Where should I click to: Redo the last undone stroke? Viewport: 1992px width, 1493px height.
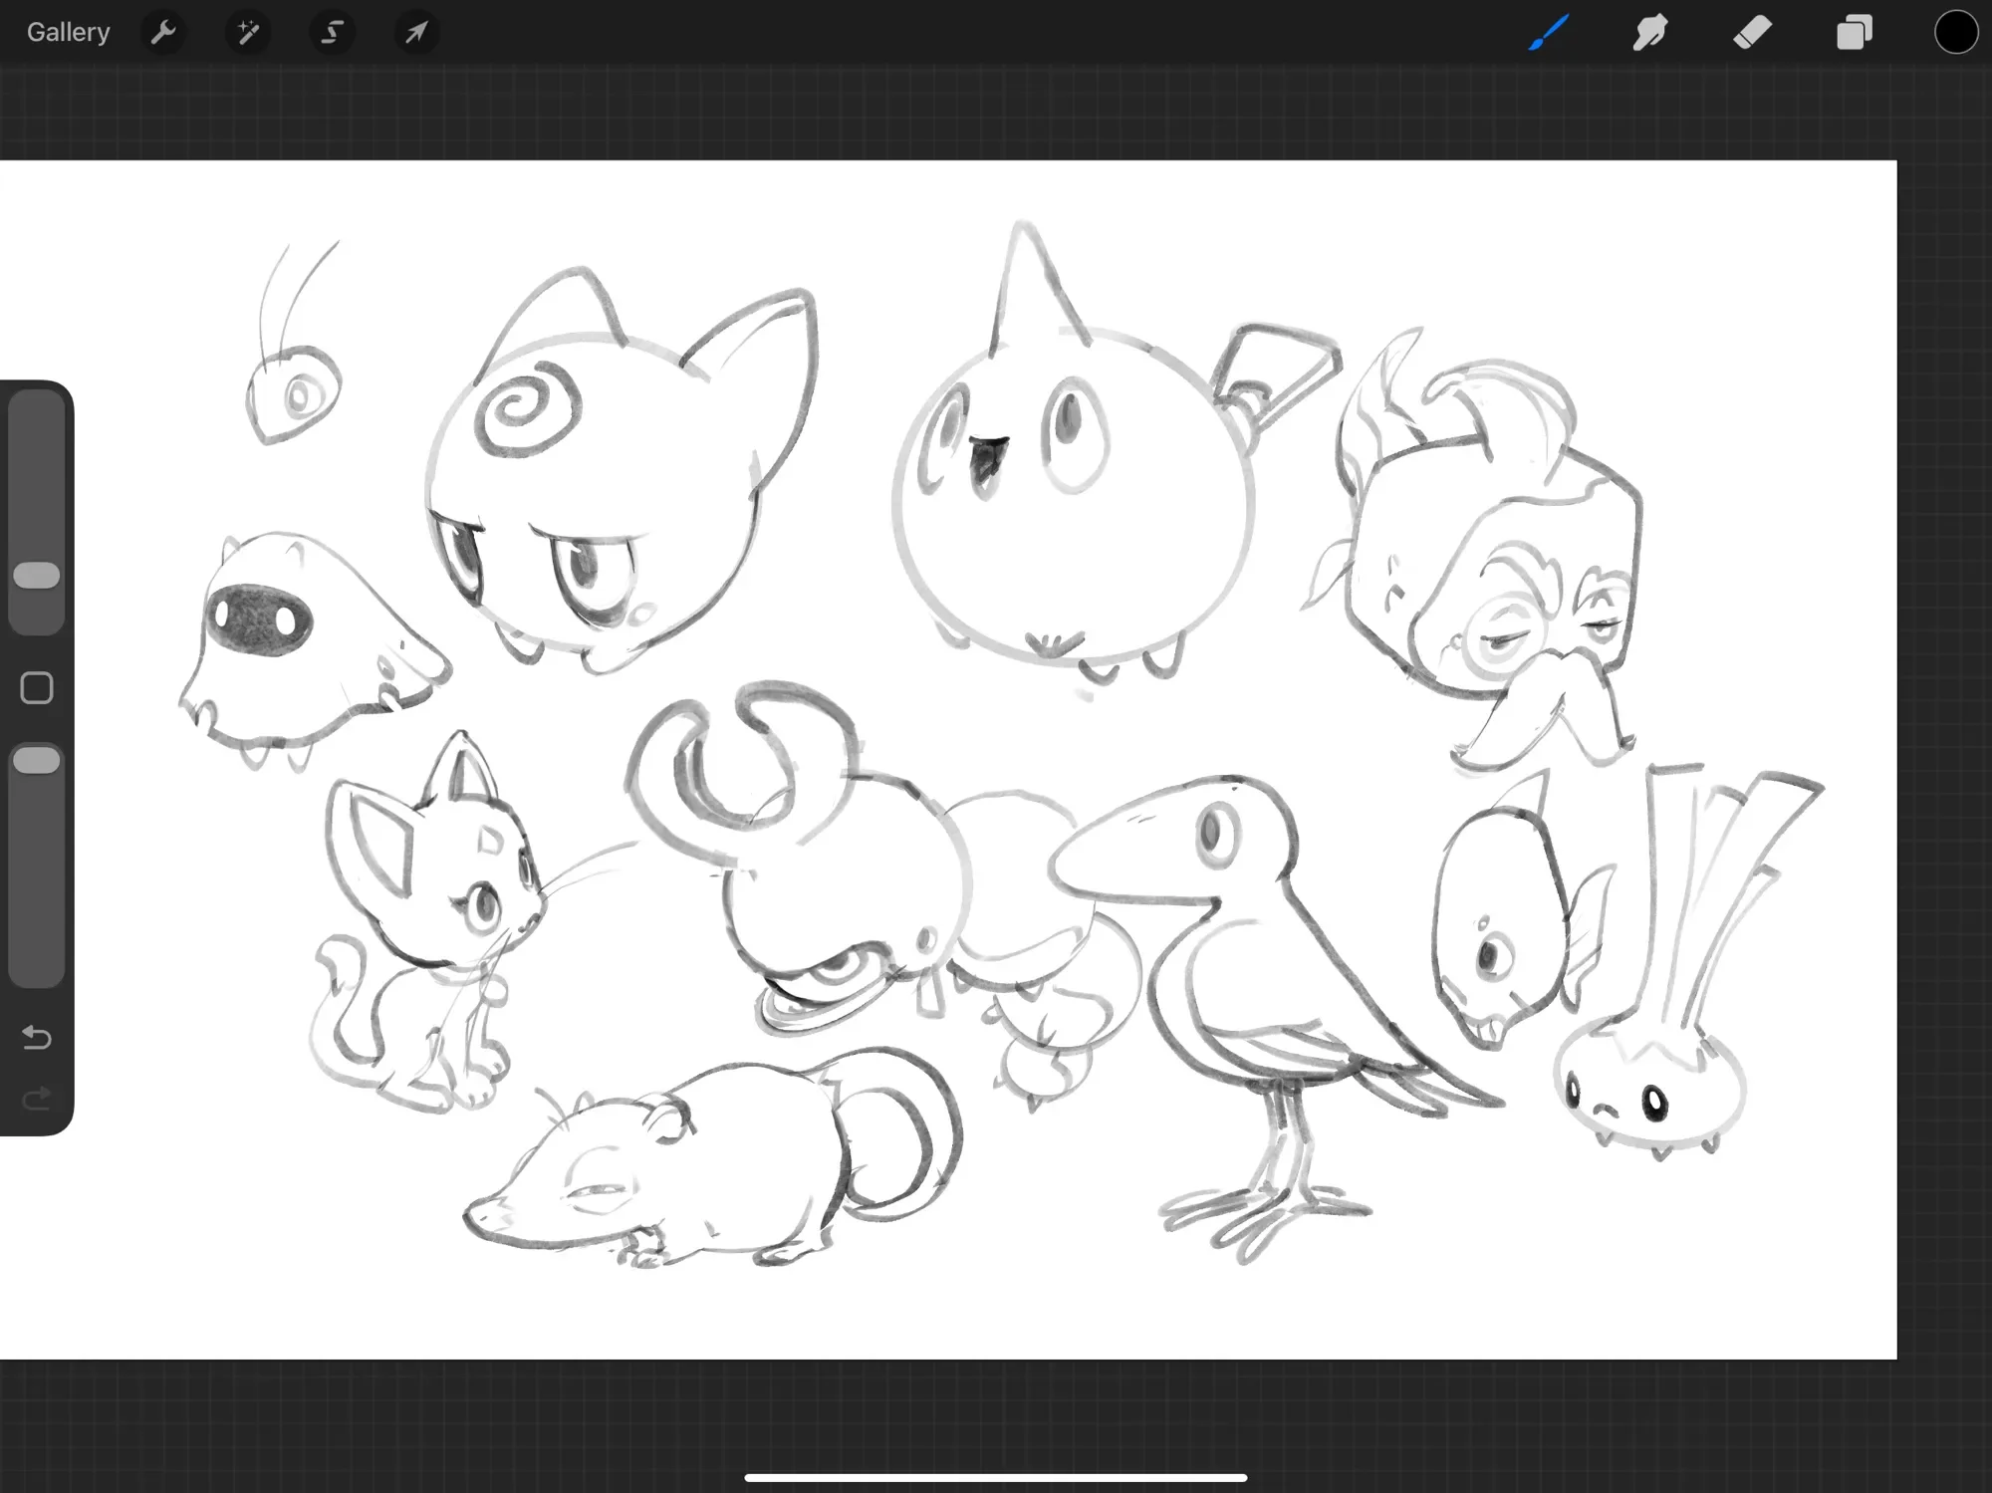37,1100
